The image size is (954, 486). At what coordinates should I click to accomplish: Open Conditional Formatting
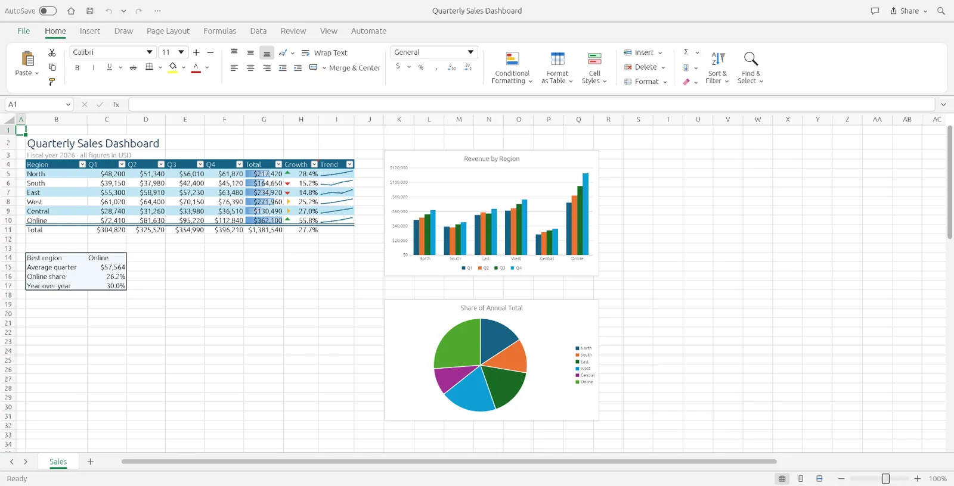[512, 68]
